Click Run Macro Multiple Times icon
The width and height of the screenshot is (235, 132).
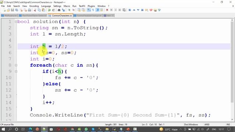pos(120,10)
